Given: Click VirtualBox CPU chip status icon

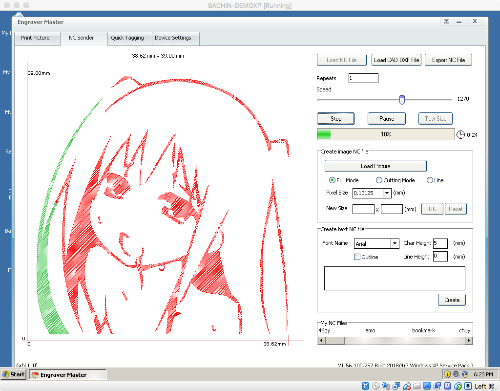Looking at the screenshot, I should (447, 386).
